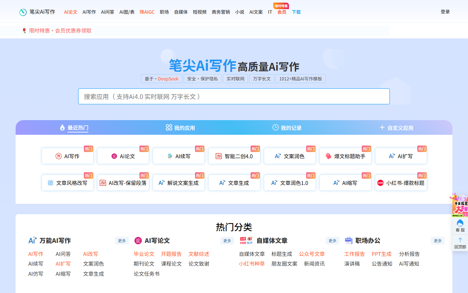Open the 商务营销 nav item
The height and width of the screenshot is (293, 468).
tap(221, 12)
